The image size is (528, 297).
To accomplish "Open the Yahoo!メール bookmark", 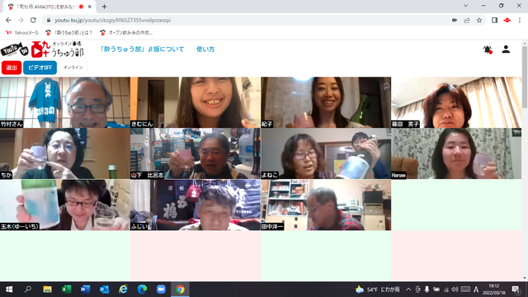I will coord(22,33).
